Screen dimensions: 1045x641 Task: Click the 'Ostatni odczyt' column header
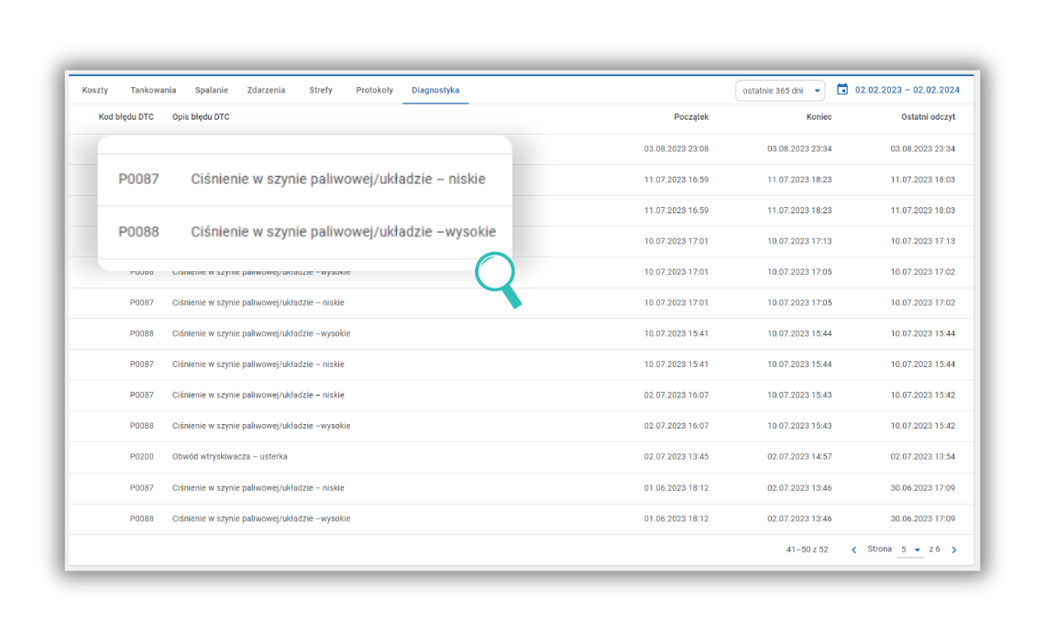tap(929, 117)
